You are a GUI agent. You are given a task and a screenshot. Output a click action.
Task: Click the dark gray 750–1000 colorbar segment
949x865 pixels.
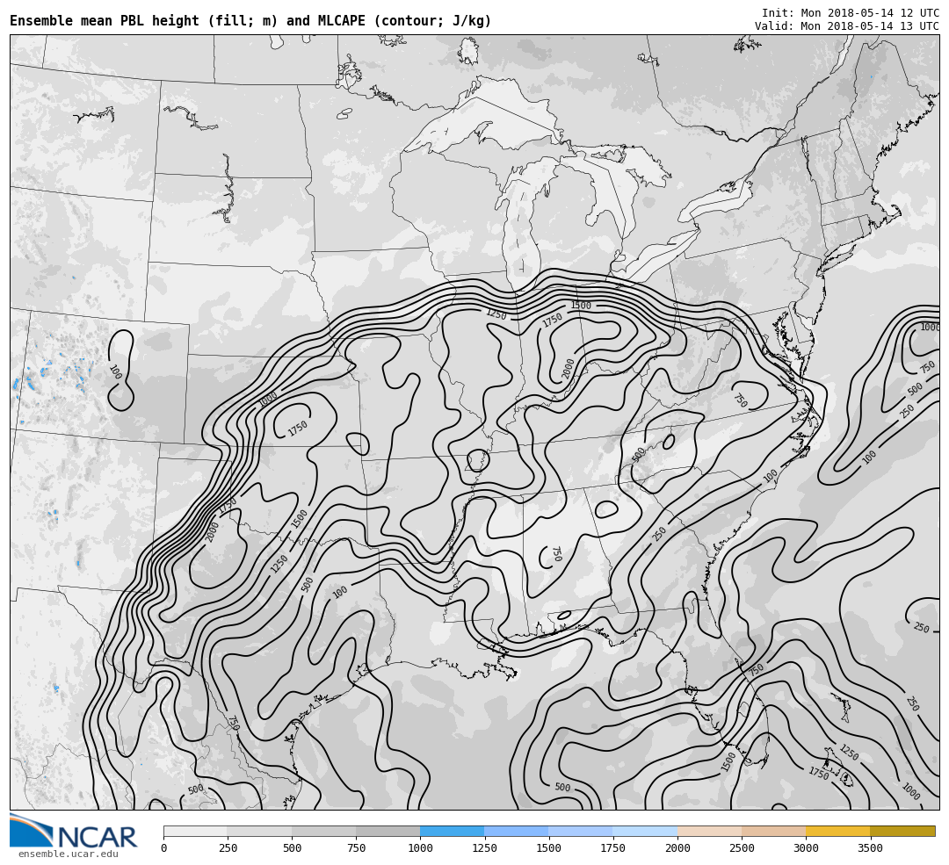coord(388,831)
